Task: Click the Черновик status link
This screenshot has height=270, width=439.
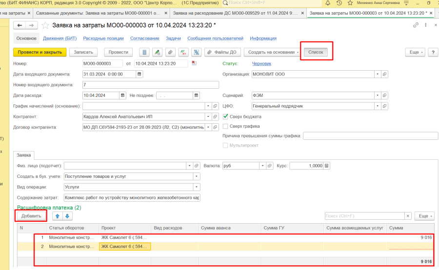Action: (261, 63)
